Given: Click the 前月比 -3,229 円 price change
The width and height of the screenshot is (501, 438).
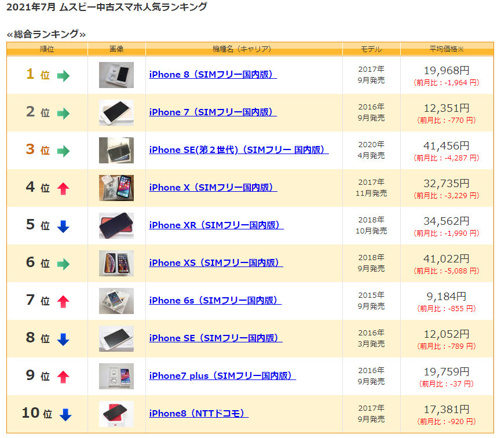Looking at the screenshot, I should click(x=447, y=196).
